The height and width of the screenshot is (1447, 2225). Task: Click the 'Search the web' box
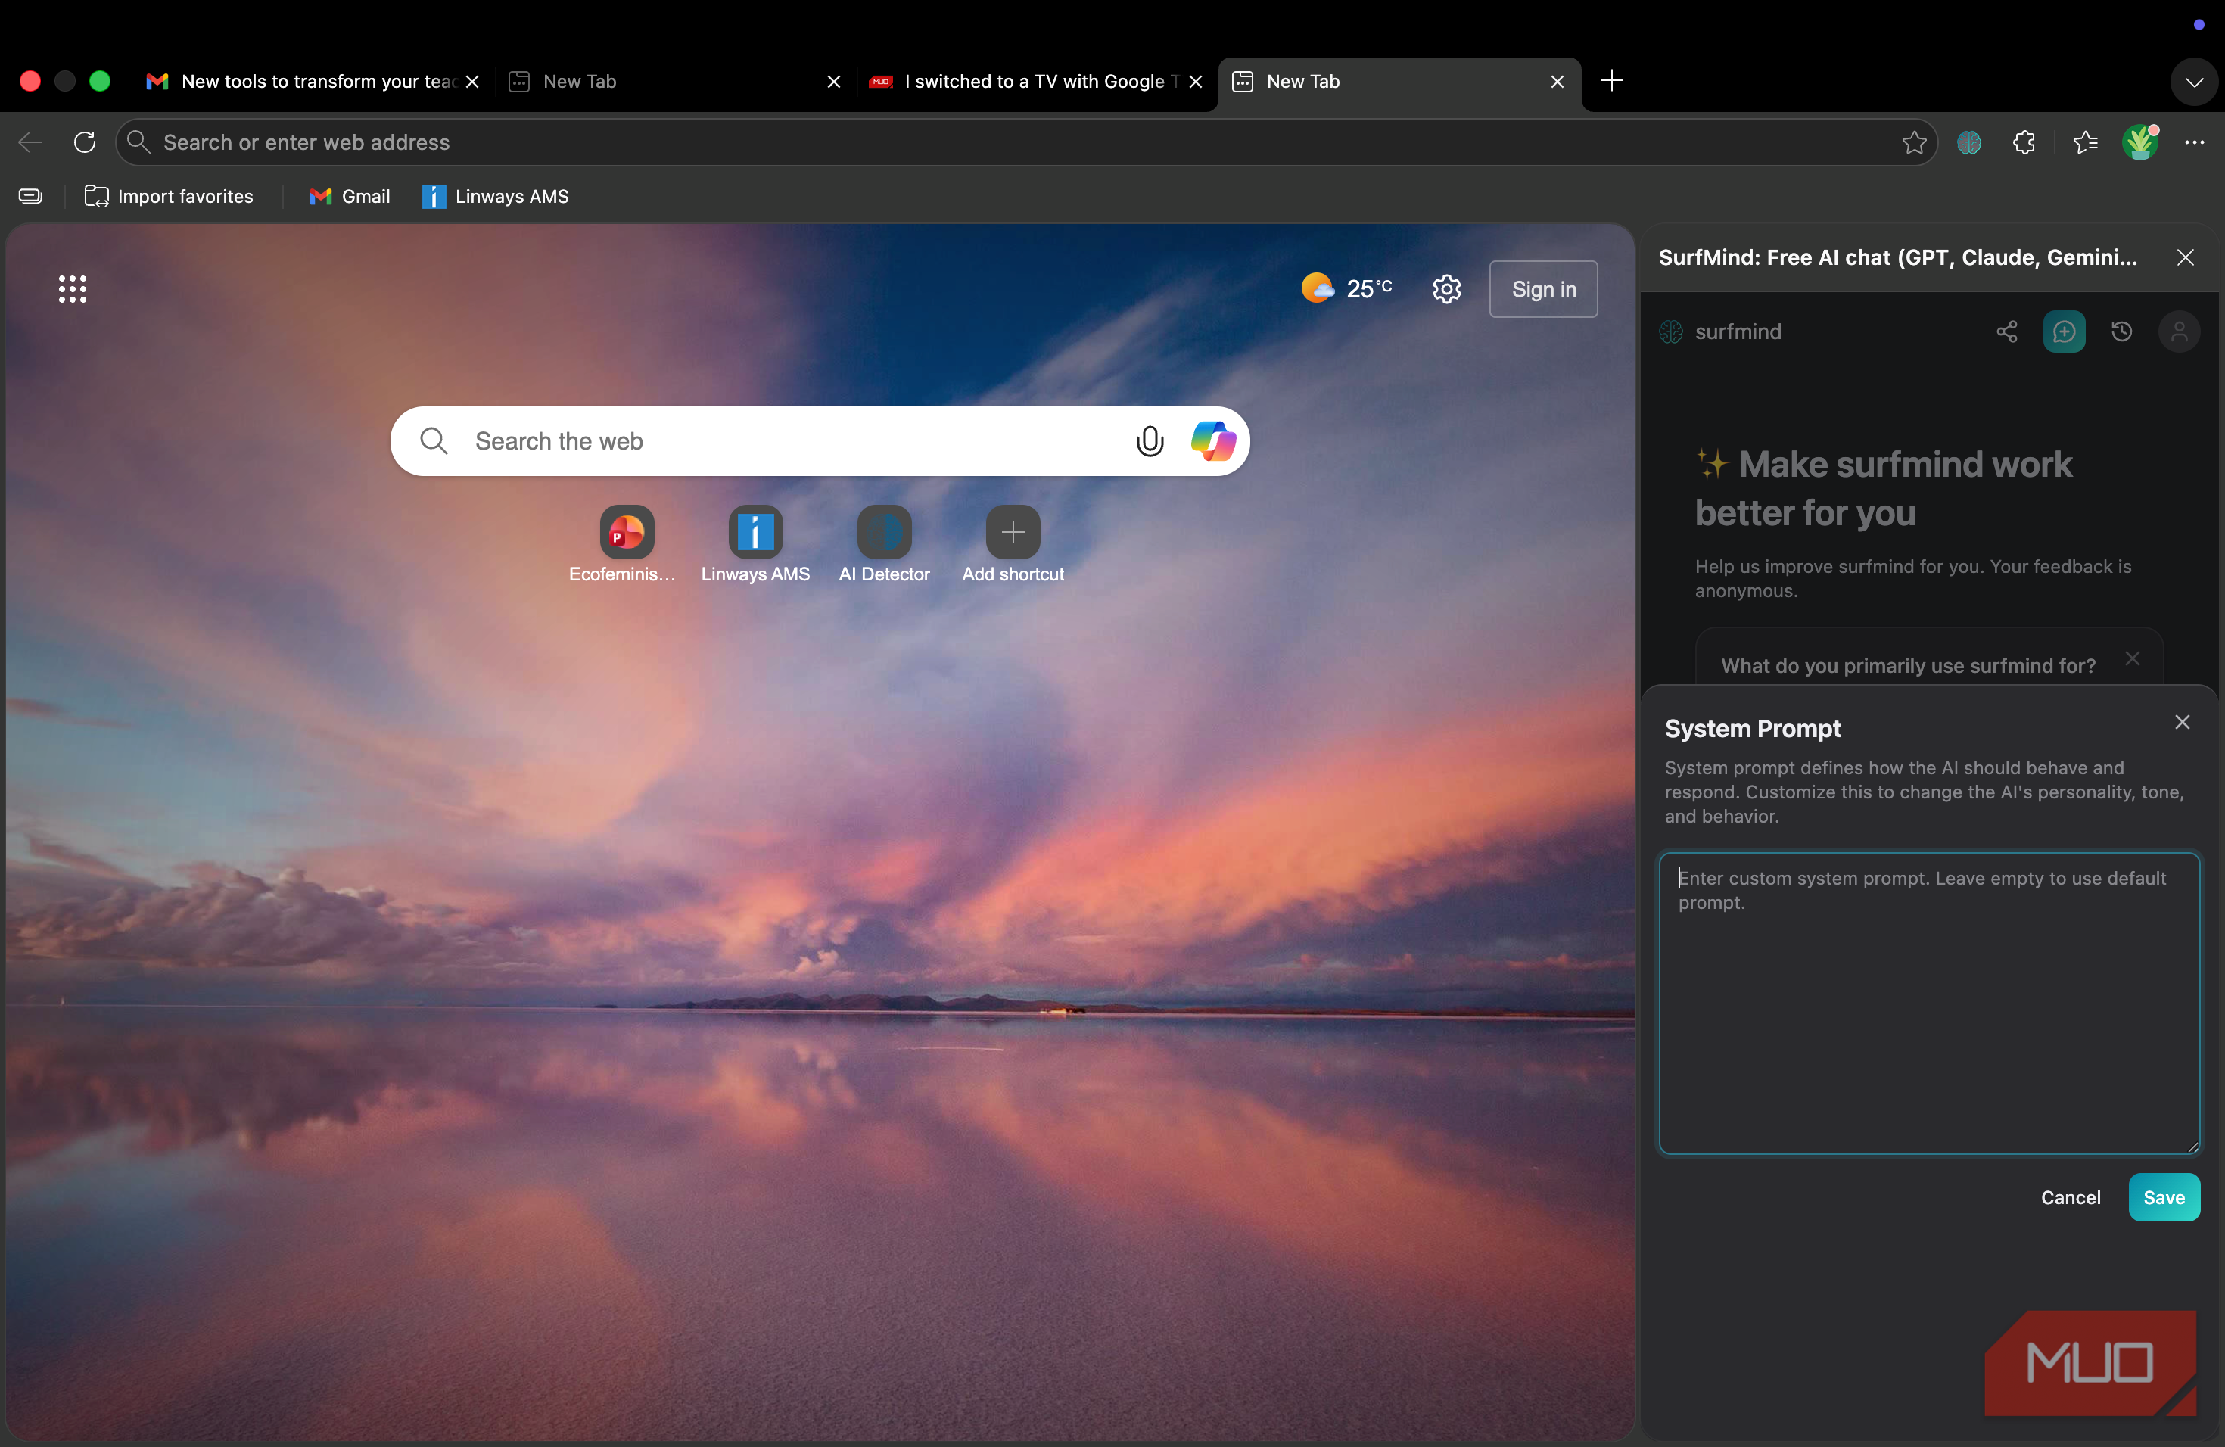coord(820,440)
